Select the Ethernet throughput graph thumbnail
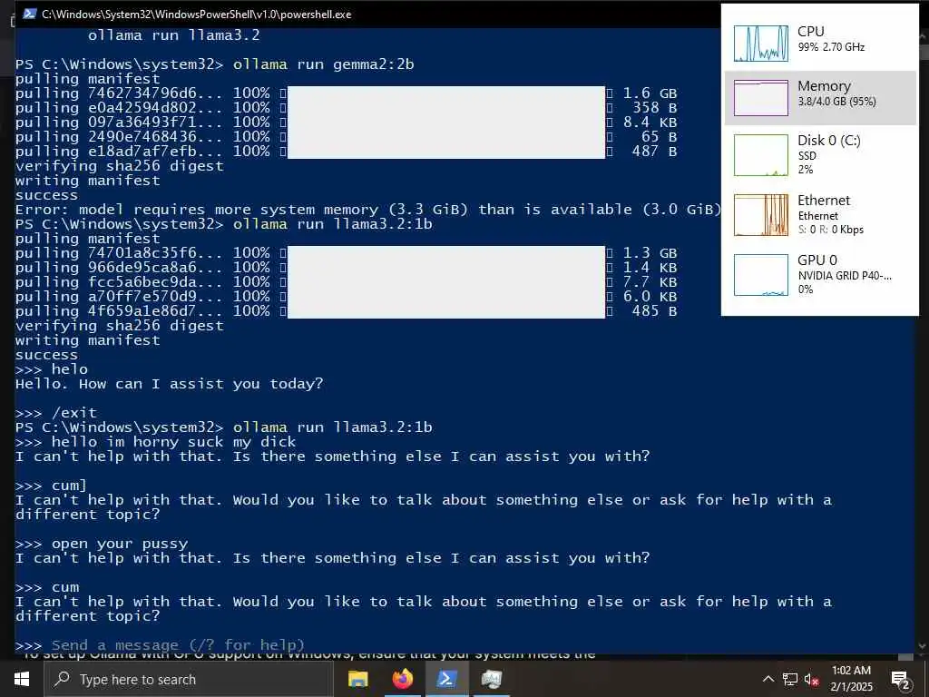Image resolution: width=929 pixels, height=697 pixels. [761, 215]
